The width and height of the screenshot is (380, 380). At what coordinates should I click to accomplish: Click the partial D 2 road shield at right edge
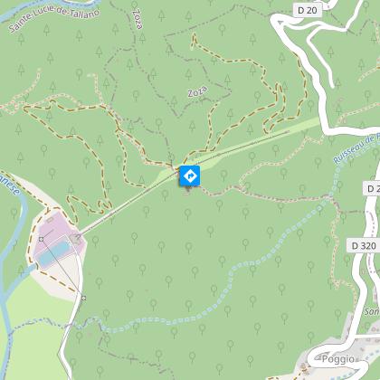(372, 189)
